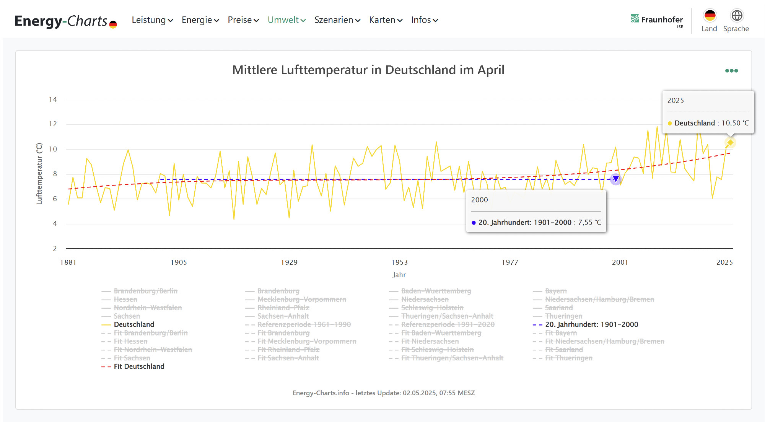Toggle Fit Deutschland trend line
765x422 pixels.
(133, 367)
